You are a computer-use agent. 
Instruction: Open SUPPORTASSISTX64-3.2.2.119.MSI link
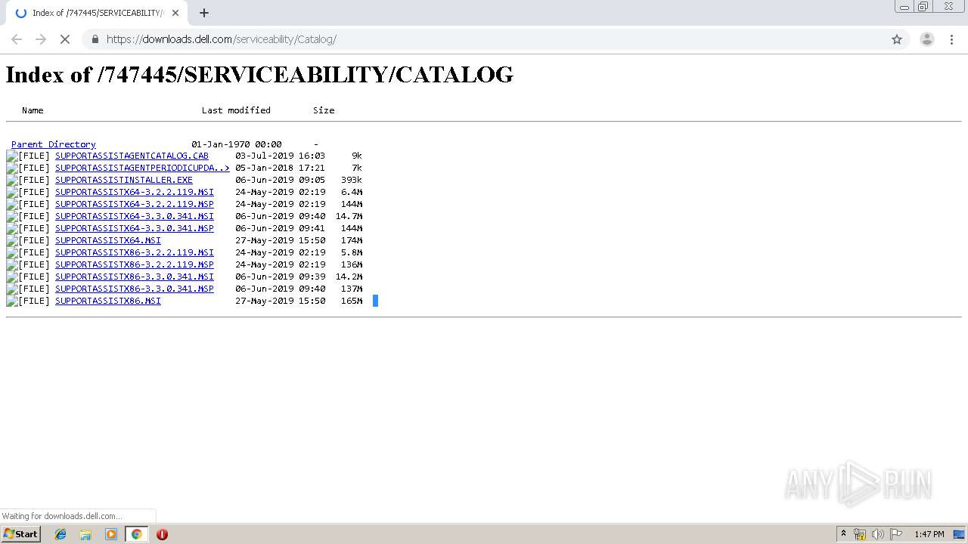135,193
